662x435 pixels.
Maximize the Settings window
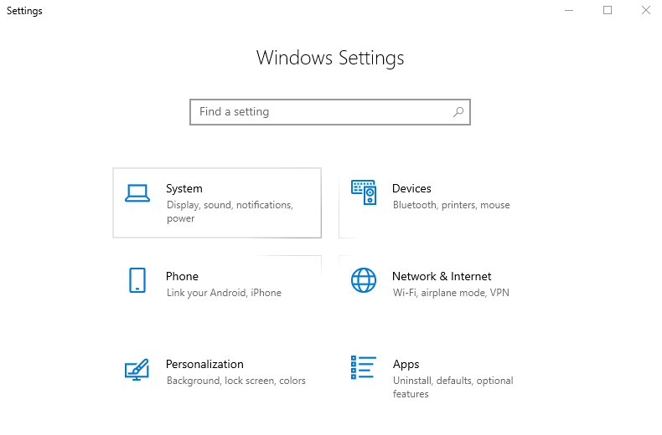608,10
